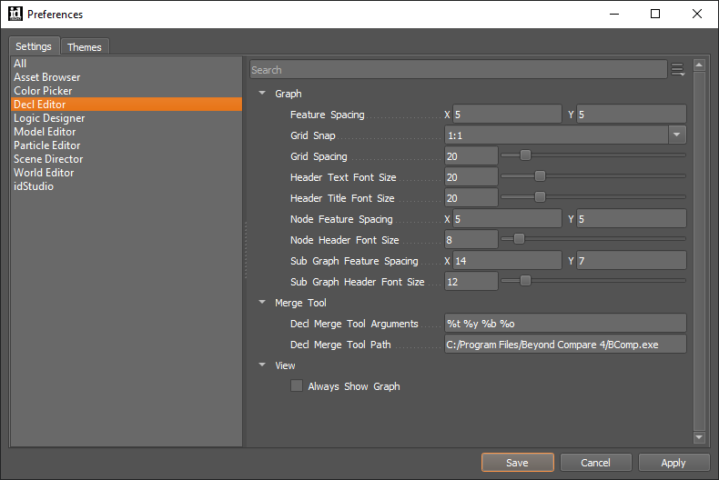The width and height of the screenshot is (719, 480).
Task: Click the Sub Graph Feature Spacing Y field
Action: pos(632,261)
